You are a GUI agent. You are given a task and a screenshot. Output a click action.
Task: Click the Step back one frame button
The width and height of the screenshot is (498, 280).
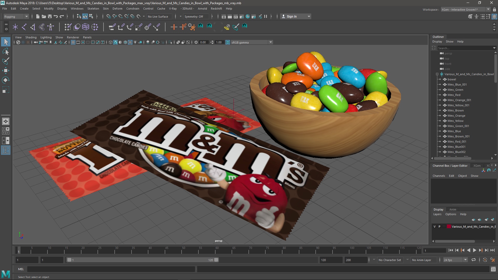click(457, 250)
